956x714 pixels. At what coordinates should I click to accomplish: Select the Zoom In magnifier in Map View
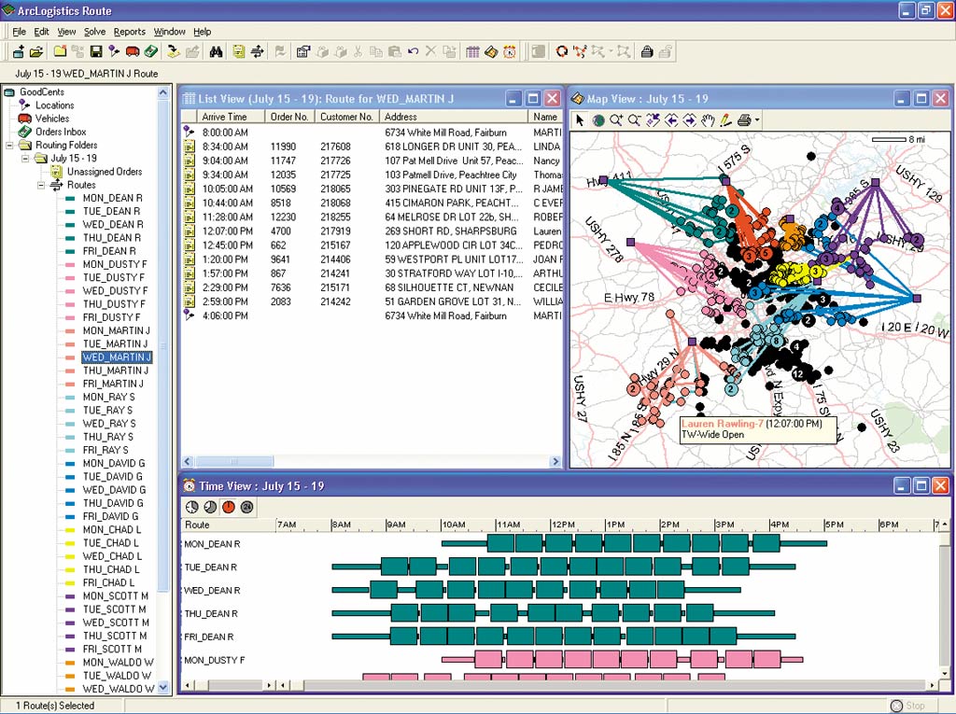coord(616,120)
